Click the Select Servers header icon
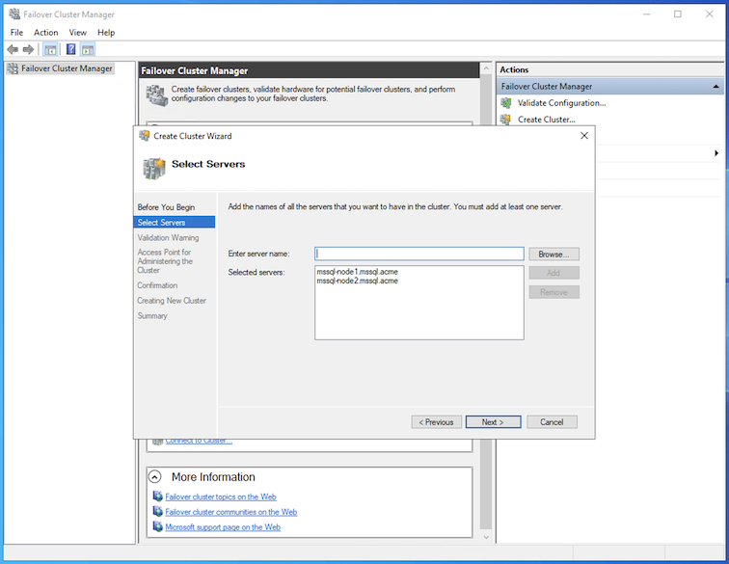This screenshot has width=729, height=564. [x=154, y=169]
